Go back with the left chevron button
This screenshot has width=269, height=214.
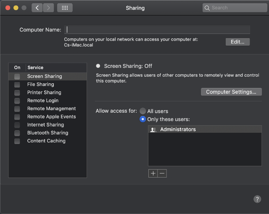pos(37,8)
